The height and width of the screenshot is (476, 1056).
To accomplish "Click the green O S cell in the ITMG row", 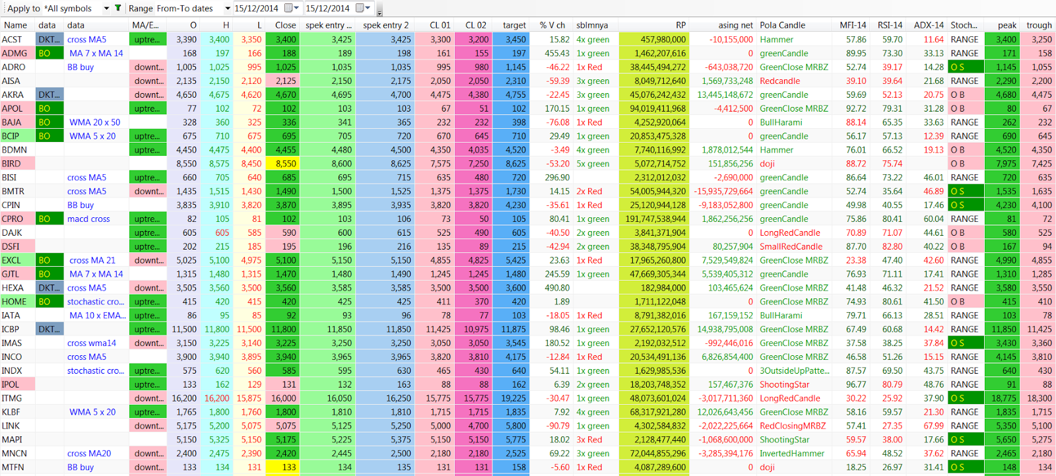I will pyautogui.click(x=966, y=399).
